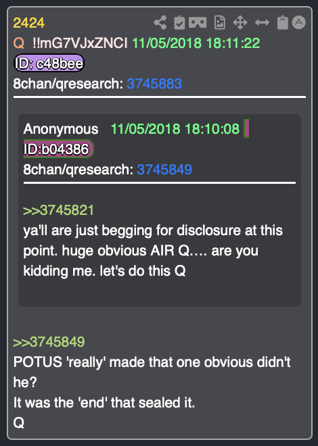This screenshot has height=446, width=318.
Task: Click the image file icon
Action: 219,22
